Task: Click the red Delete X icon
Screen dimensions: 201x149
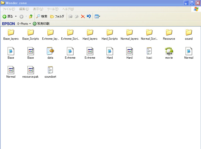Action: [x=83, y=16]
